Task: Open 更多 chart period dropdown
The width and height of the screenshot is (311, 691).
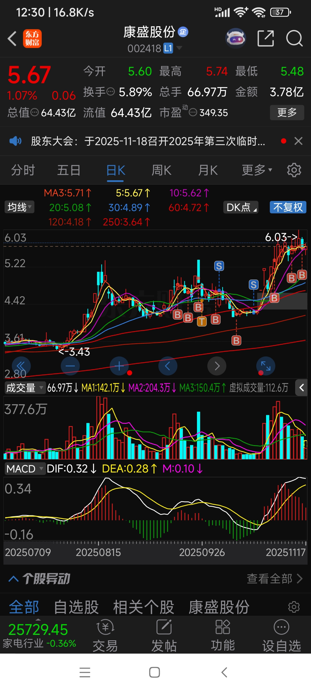Action: [x=257, y=170]
